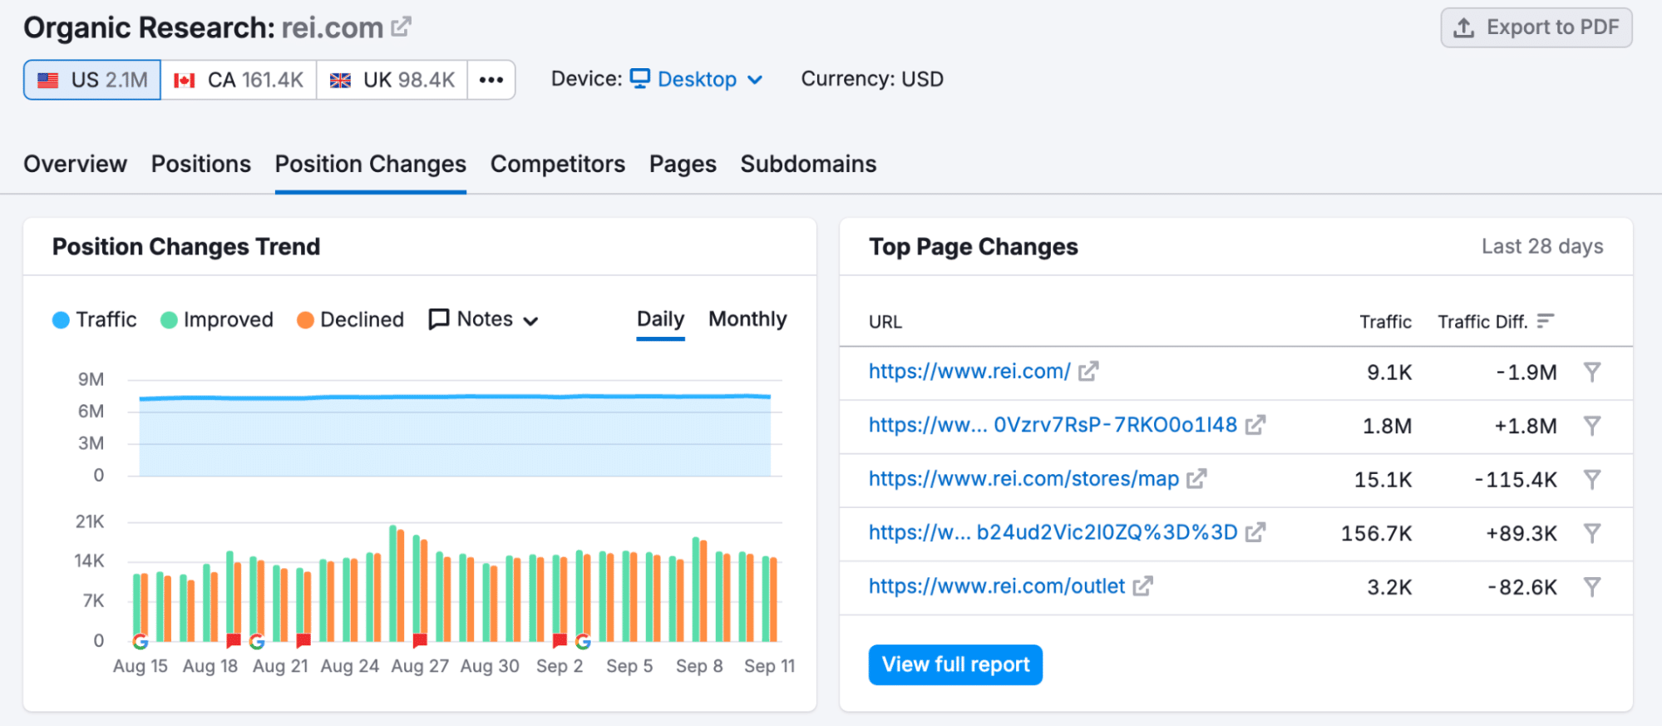Click the 'Position Changes Trend' heading
The height and width of the screenshot is (726, 1662).
(186, 247)
